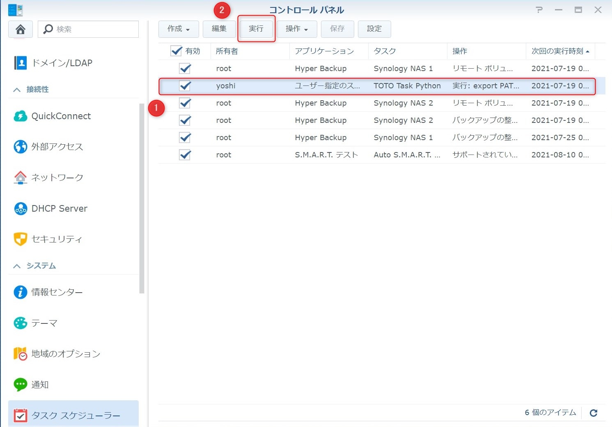Uncheck the Auto S.M.A.R.T. task checkbox
The width and height of the screenshot is (612, 427).
[x=185, y=155]
